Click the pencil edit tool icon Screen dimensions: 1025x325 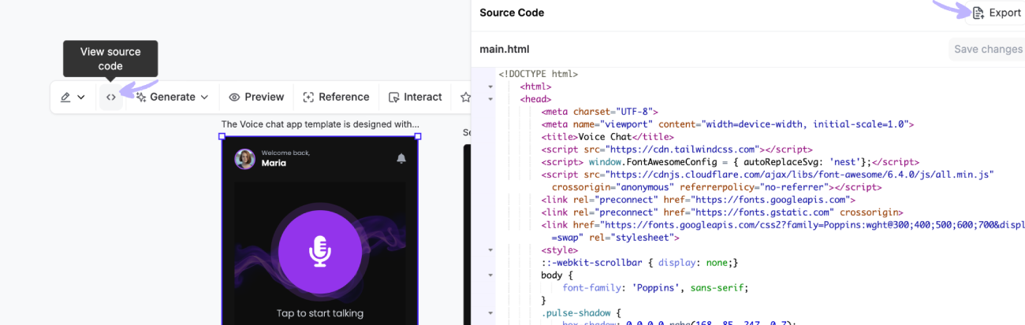click(x=65, y=98)
